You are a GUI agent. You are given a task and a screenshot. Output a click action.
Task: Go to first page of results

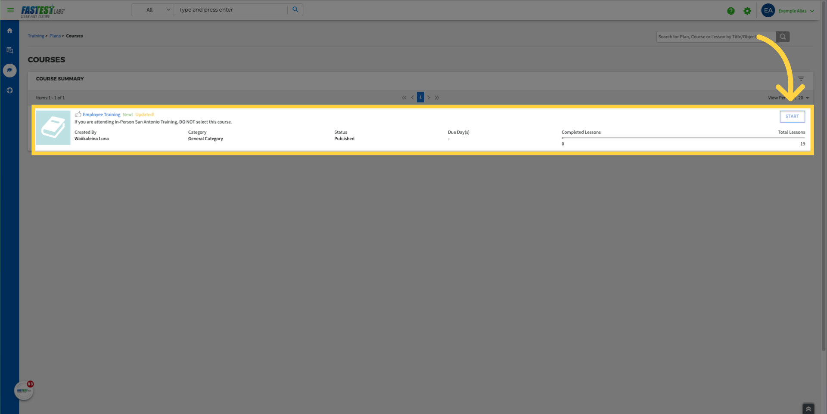(x=404, y=98)
